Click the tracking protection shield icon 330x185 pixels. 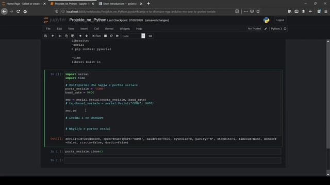coord(57,11)
